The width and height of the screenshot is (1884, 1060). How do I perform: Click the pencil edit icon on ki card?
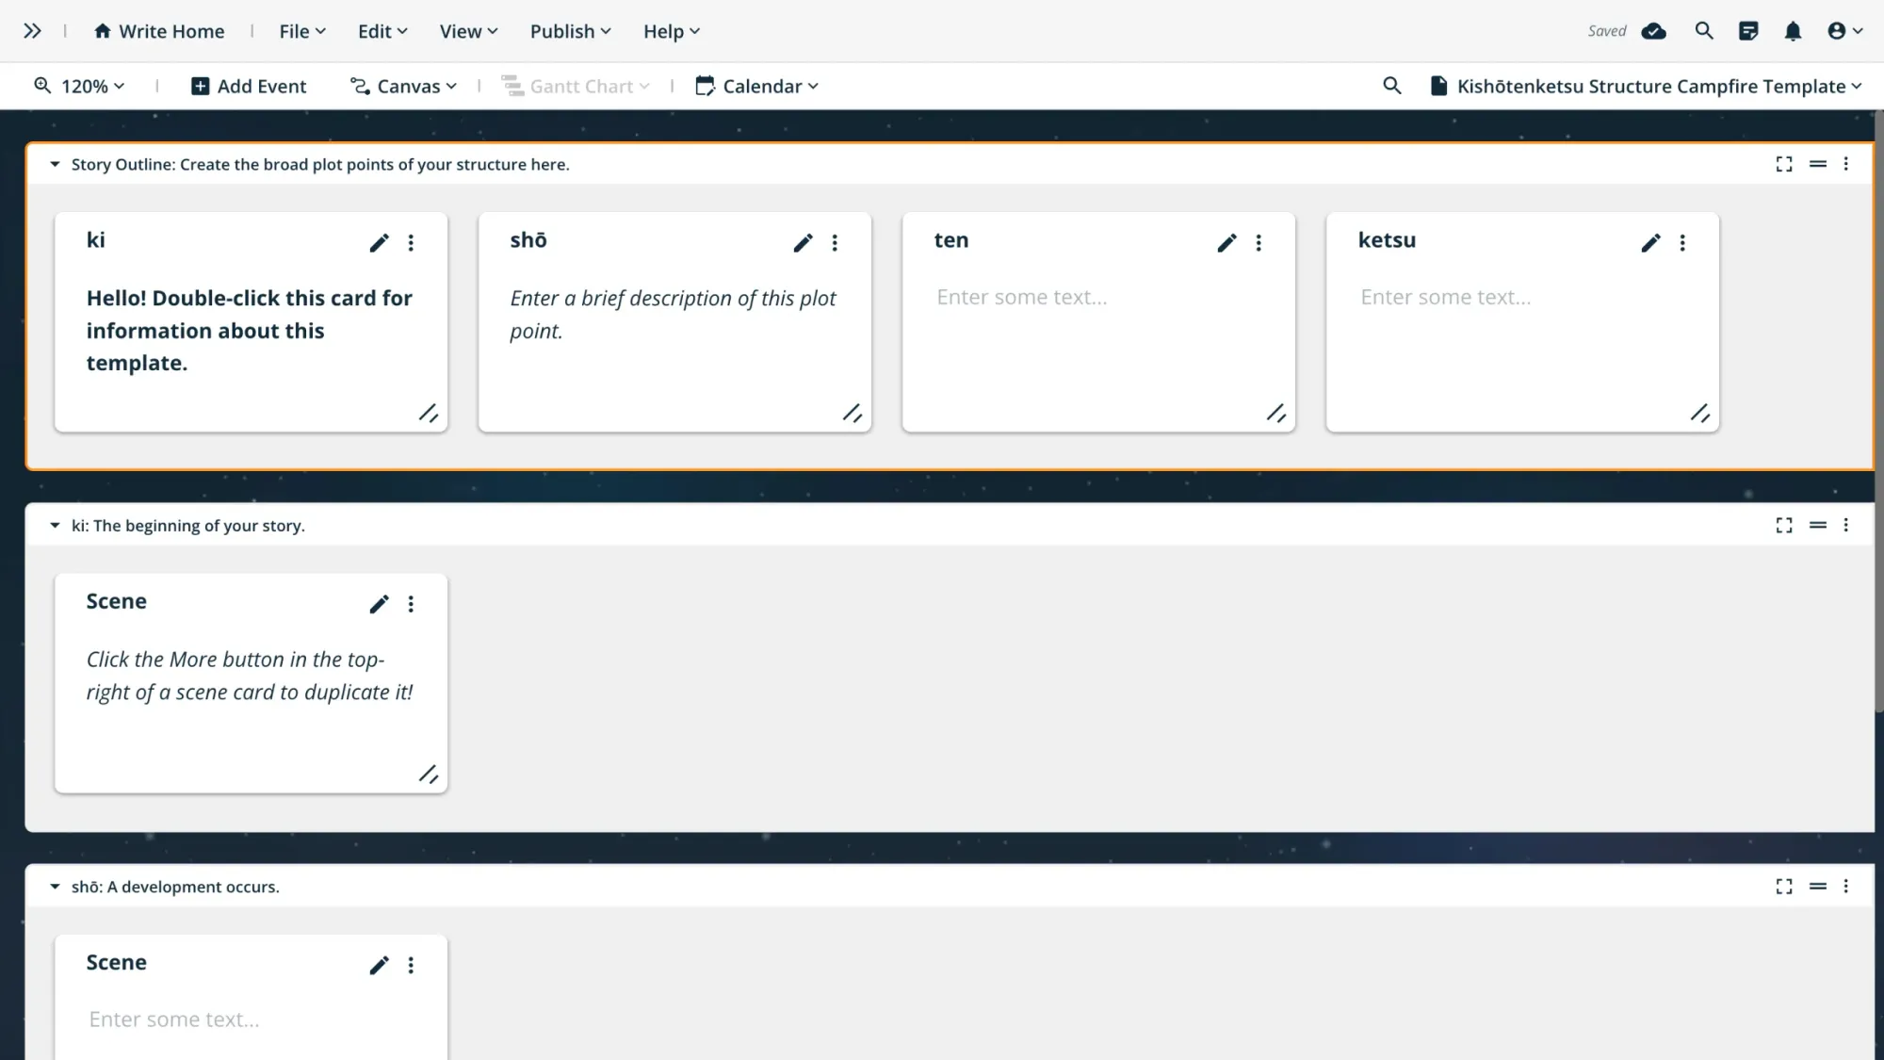click(x=379, y=243)
